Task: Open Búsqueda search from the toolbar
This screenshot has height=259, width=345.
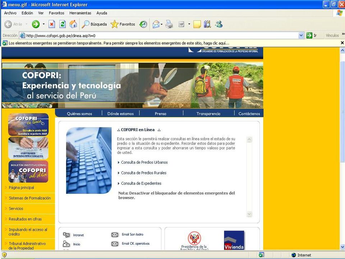Action: pyautogui.click(x=94, y=24)
